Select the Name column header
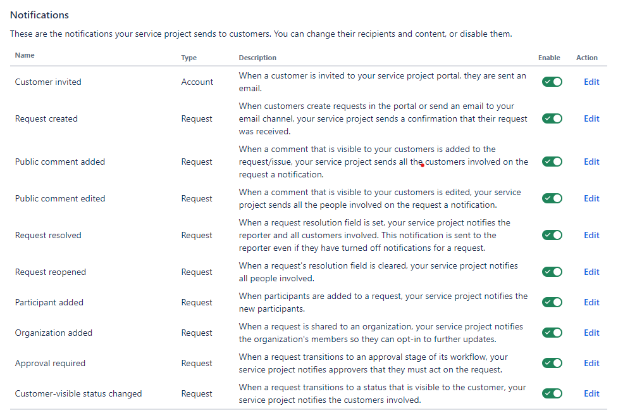630x420 pixels. (25, 55)
